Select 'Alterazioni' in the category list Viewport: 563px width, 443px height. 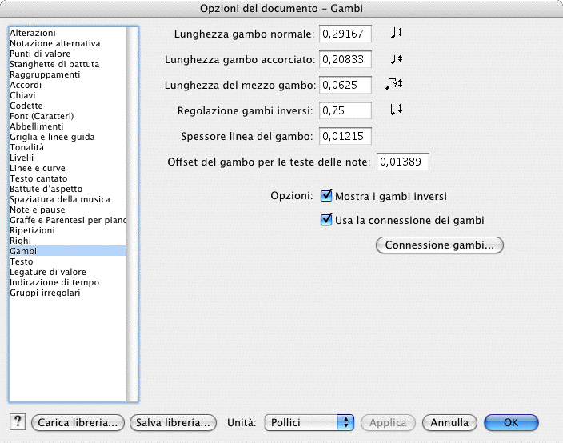coord(32,33)
